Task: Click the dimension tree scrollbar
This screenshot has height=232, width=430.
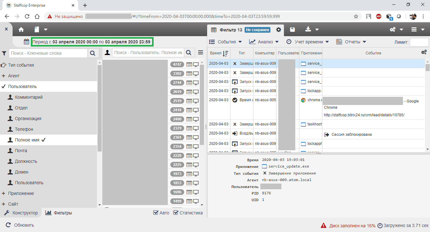Action: pyautogui.click(x=99, y=108)
